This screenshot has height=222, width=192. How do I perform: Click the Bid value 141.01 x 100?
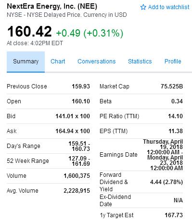tap(73, 116)
